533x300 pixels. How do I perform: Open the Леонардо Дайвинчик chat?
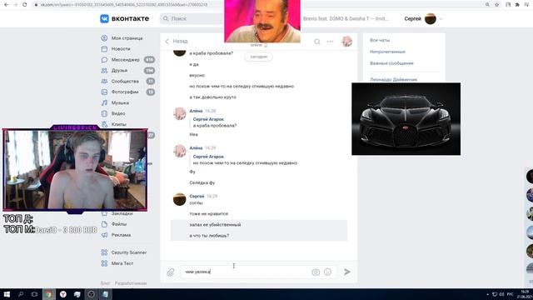[x=394, y=80]
